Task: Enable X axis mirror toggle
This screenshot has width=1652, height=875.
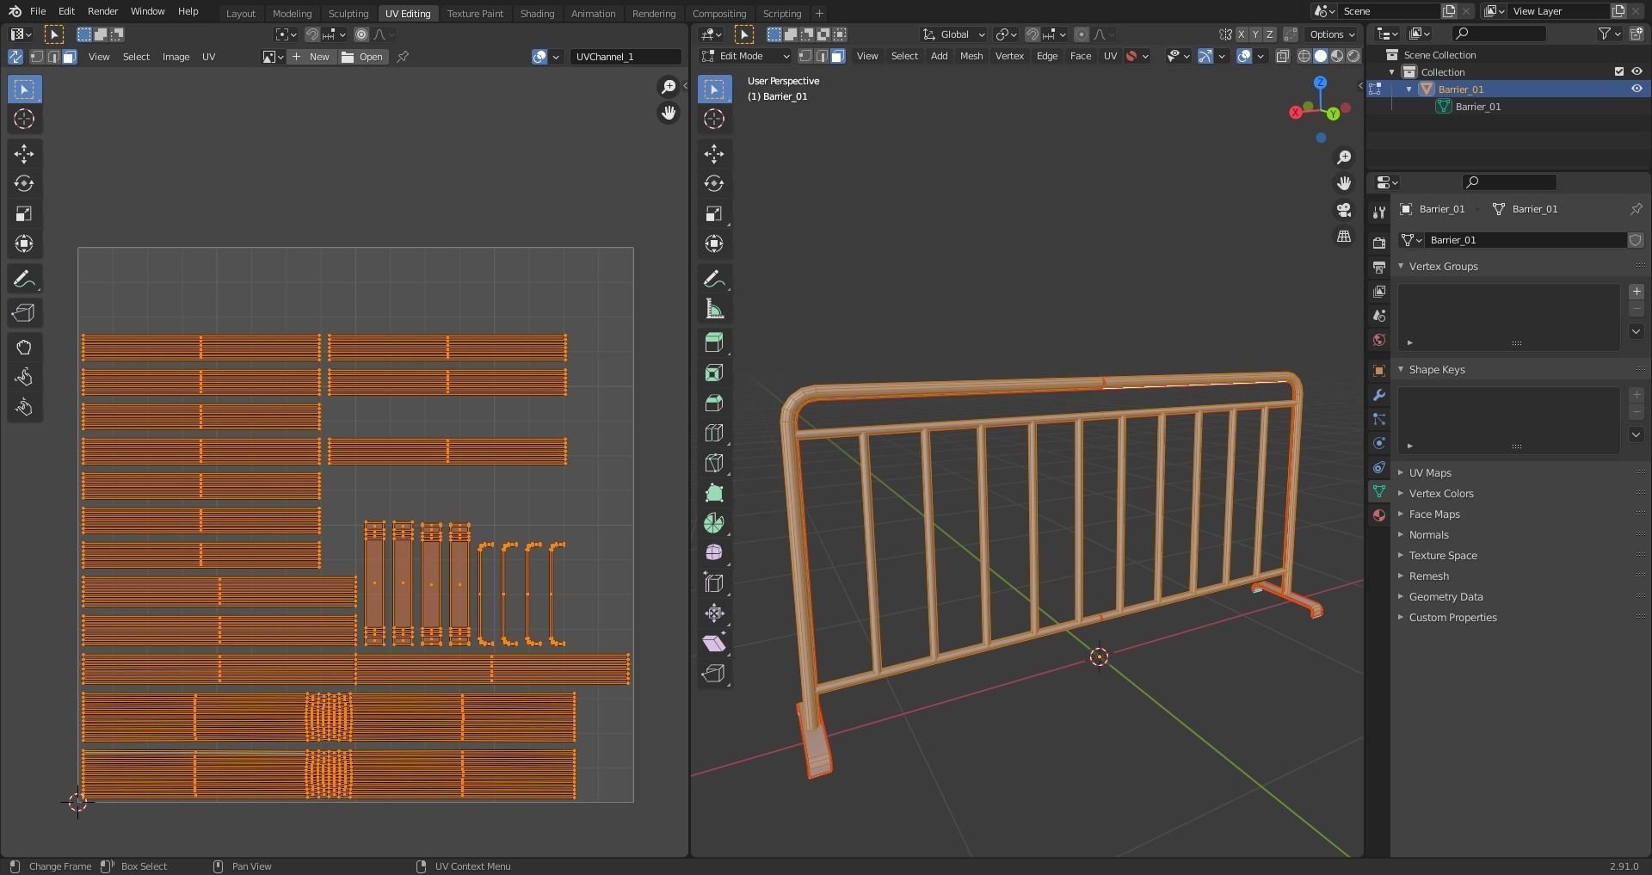Action: tap(1242, 34)
